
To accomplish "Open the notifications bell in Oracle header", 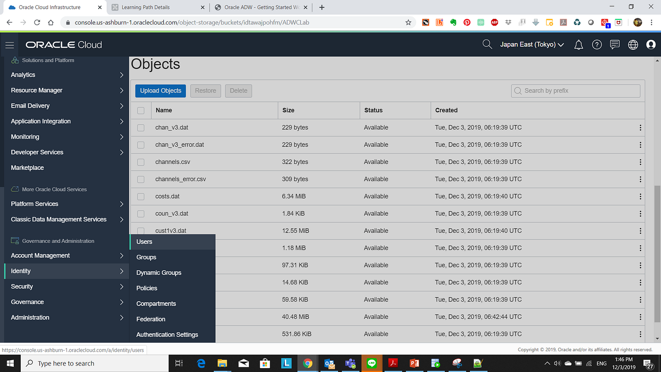I will (578, 45).
